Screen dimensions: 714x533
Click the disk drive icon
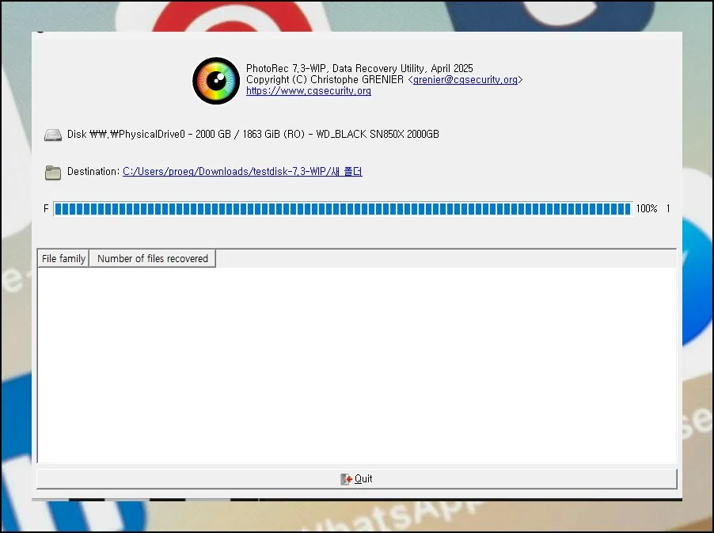point(53,135)
